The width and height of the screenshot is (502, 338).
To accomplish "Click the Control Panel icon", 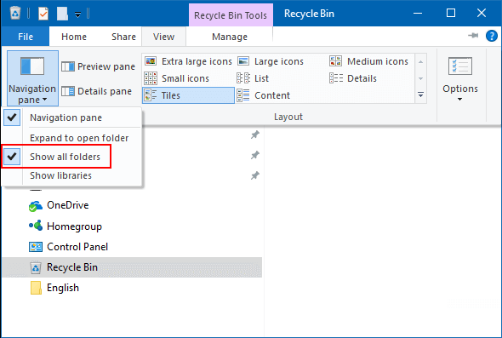I will click(x=36, y=247).
